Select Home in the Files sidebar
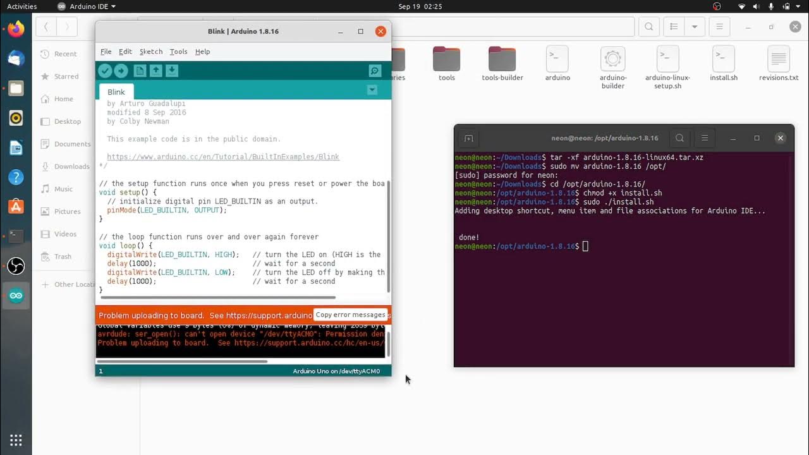Image resolution: width=809 pixels, height=455 pixels. 63,99
